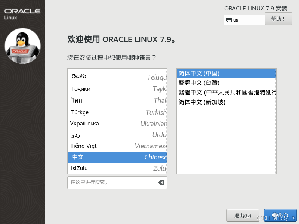Choose Türkçe (Turkish) language row
This screenshot has height=224, width=299.
tap(117, 112)
